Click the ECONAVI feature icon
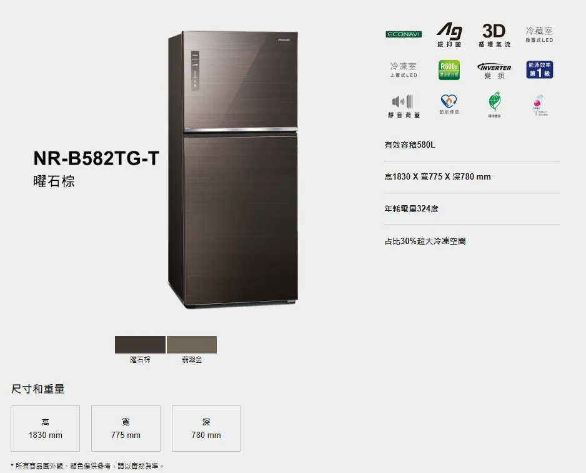The width and height of the screenshot is (586, 473). [404, 34]
